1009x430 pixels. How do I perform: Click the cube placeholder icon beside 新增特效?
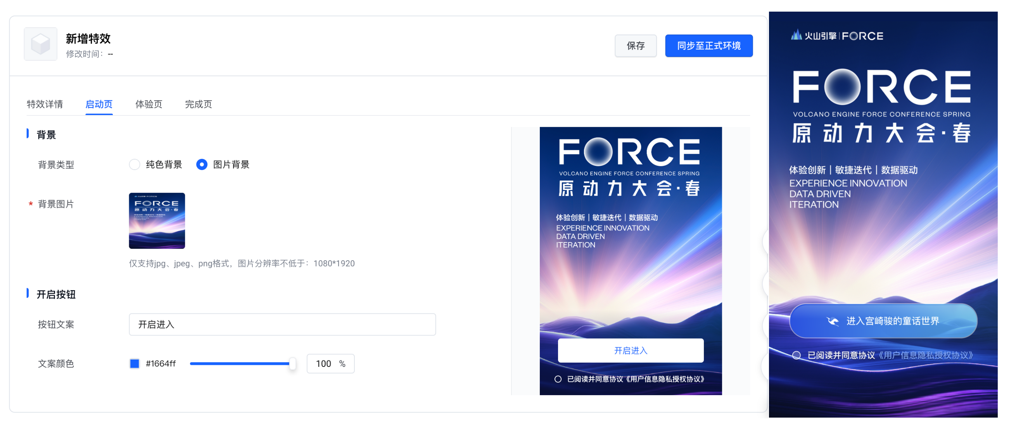pyautogui.click(x=40, y=44)
